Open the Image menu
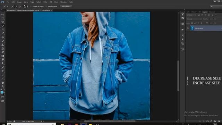The height and width of the screenshot is (125, 222). 19,2
